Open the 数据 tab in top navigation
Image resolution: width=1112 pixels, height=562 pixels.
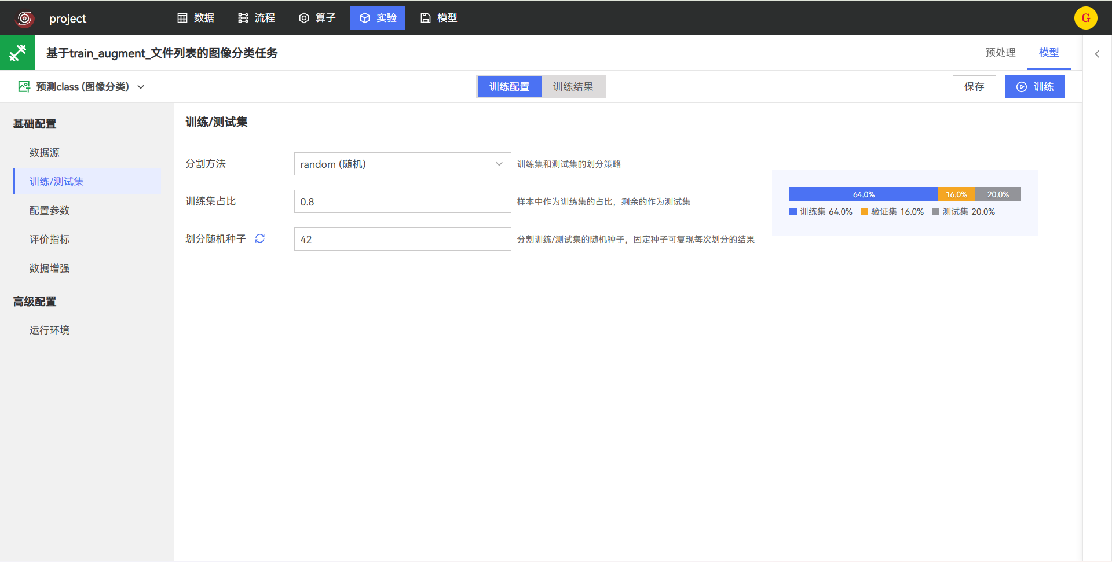[x=196, y=18]
